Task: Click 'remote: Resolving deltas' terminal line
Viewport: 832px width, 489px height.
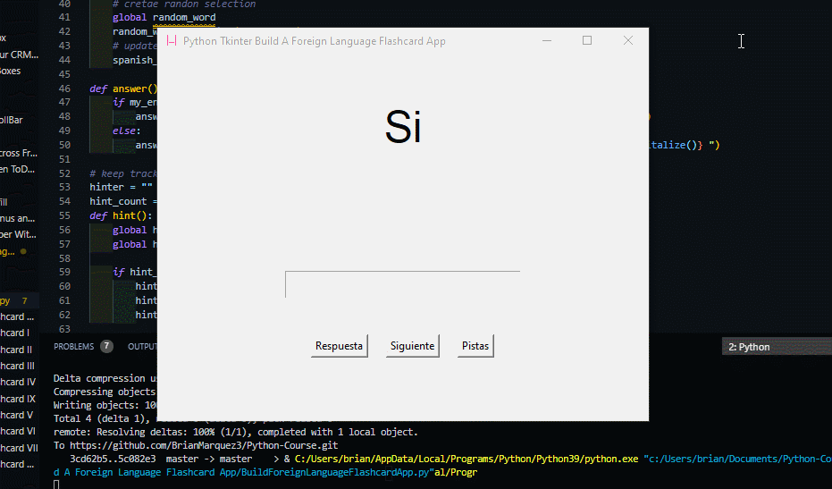Action: [x=236, y=432]
